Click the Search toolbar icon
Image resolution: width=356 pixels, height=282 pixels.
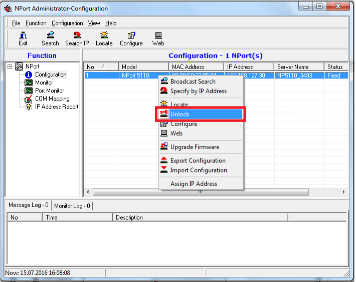point(50,39)
